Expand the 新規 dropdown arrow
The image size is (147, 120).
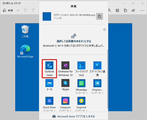tap(18, 10)
